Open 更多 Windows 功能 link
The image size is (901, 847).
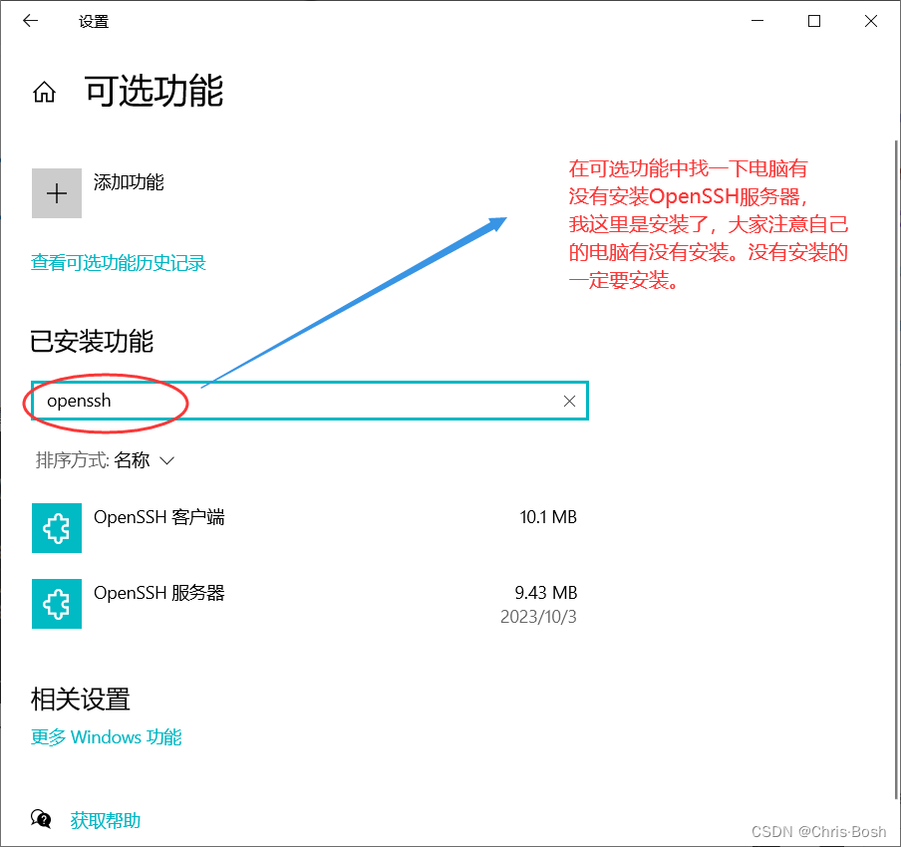(107, 736)
